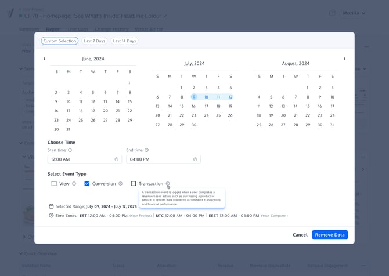Open the Visual Editor tab behind dialog

(x=149, y=29)
